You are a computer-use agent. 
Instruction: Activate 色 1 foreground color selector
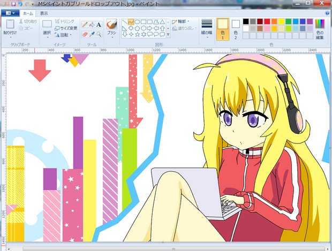[223, 29]
